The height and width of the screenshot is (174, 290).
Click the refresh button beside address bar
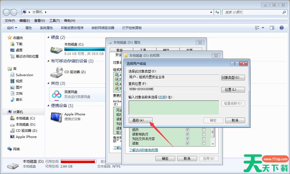(x=217, y=12)
